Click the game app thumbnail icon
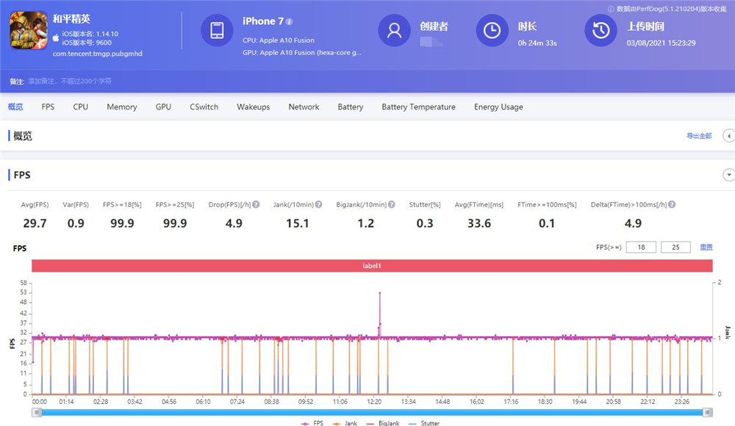This screenshot has height=426, width=735. point(28,32)
